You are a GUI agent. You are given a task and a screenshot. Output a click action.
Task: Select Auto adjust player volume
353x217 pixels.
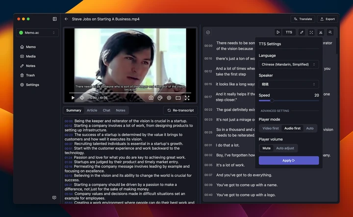point(285,148)
